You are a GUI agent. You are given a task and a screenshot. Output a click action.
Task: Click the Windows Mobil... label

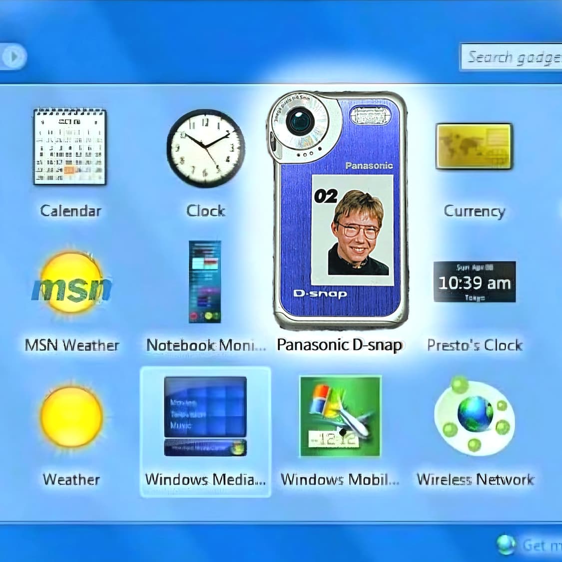340,480
